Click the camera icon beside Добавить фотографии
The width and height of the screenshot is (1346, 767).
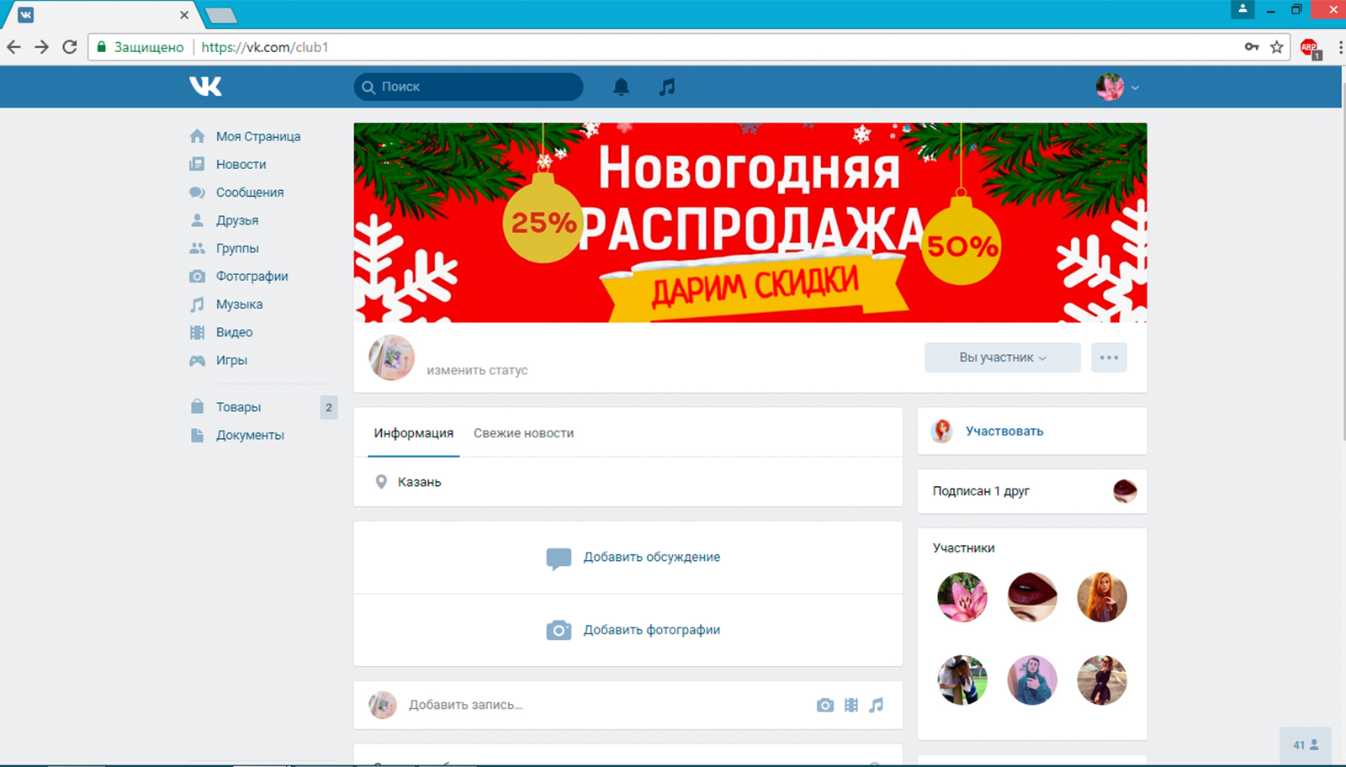[x=559, y=630]
